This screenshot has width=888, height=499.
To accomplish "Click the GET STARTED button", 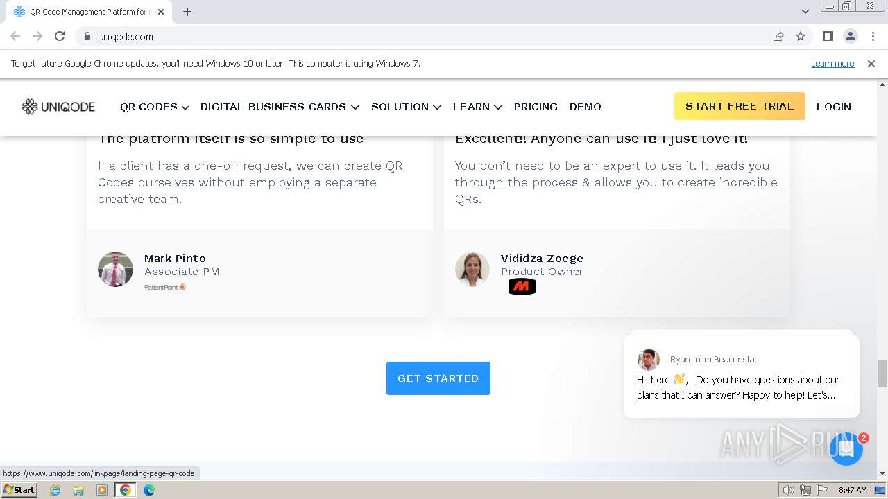I will [x=438, y=378].
